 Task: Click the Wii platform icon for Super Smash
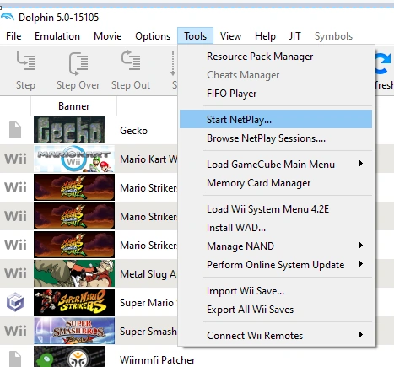point(15,331)
